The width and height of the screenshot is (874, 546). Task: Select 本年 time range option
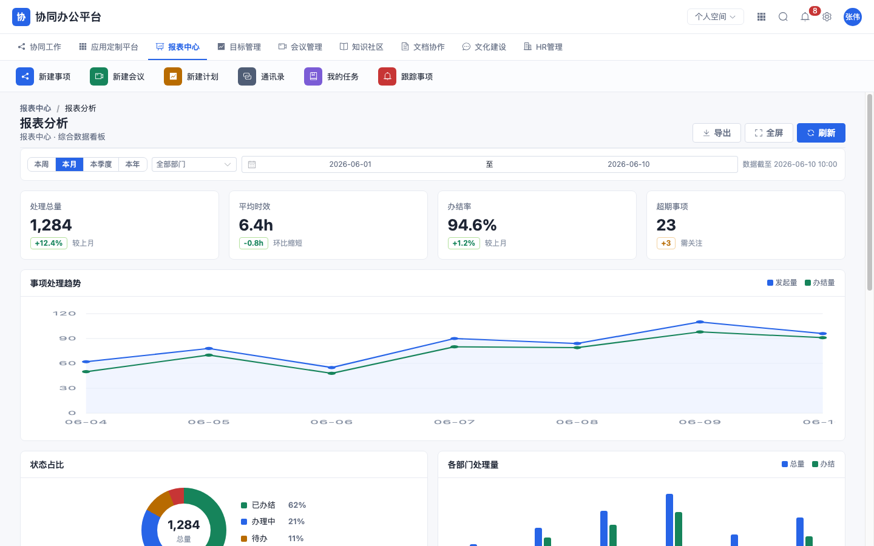coord(132,164)
